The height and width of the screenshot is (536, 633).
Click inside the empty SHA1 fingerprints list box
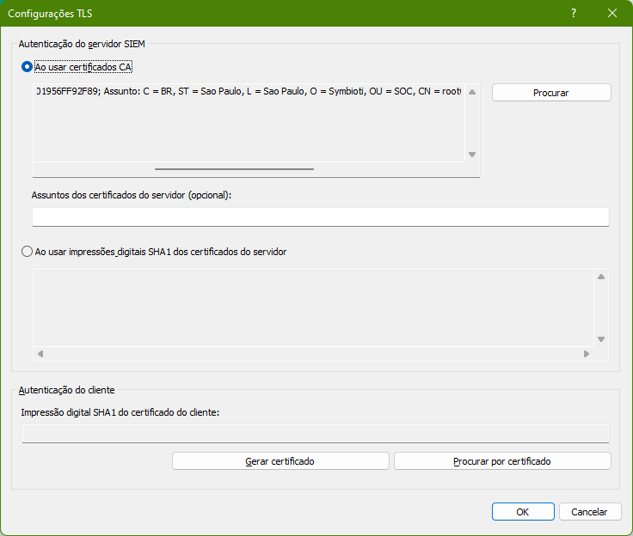pyautogui.click(x=313, y=308)
